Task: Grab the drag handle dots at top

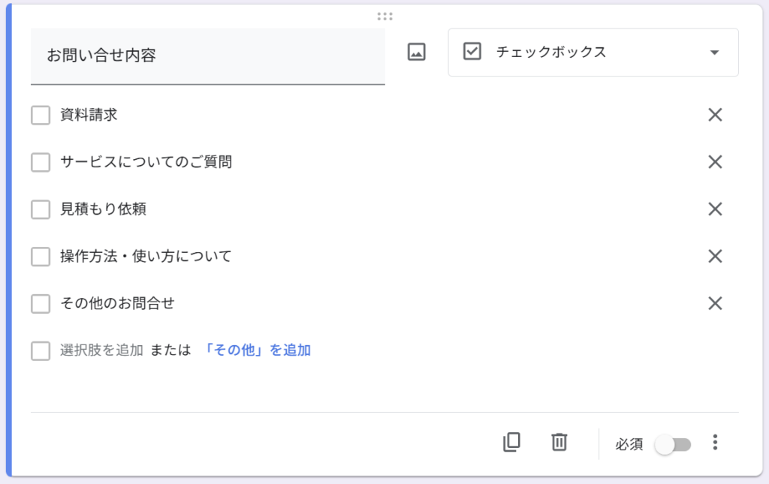Action: click(x=385, y=17)
